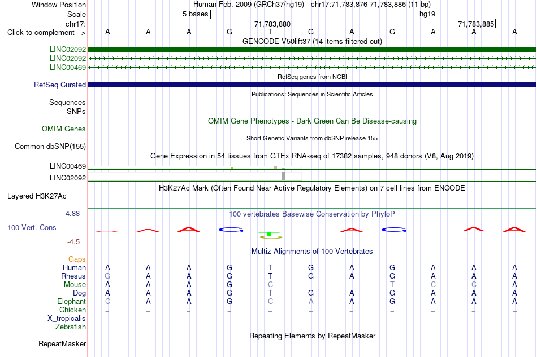Screen dimensions: 537x357
Task: Click the faint T base in the Mouse alignment row
Action: 392,285
